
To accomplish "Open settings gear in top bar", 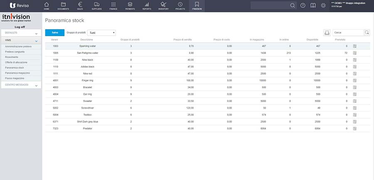I will coord(323,5).
